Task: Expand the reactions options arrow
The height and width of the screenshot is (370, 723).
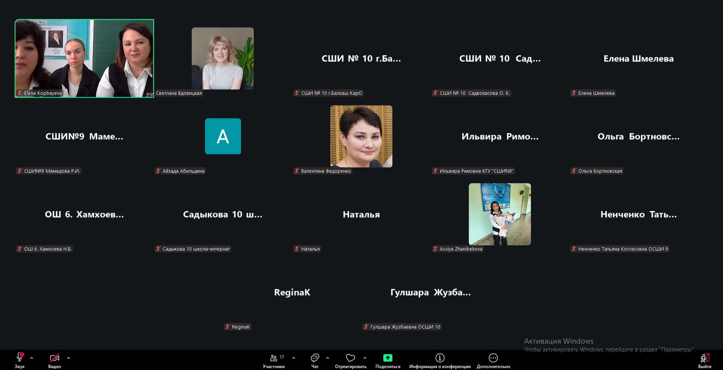Action: coord(365,358)
